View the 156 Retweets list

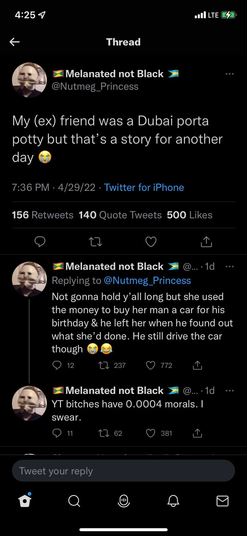[x=42, y=215]
